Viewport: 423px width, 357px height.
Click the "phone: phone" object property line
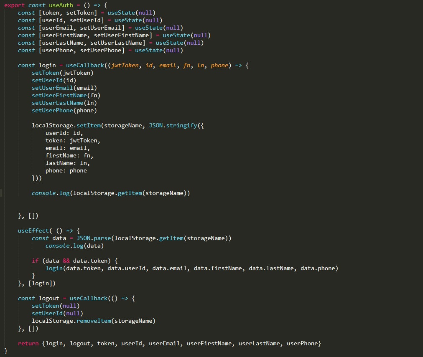pyautogui.click(x=66, y=171)
